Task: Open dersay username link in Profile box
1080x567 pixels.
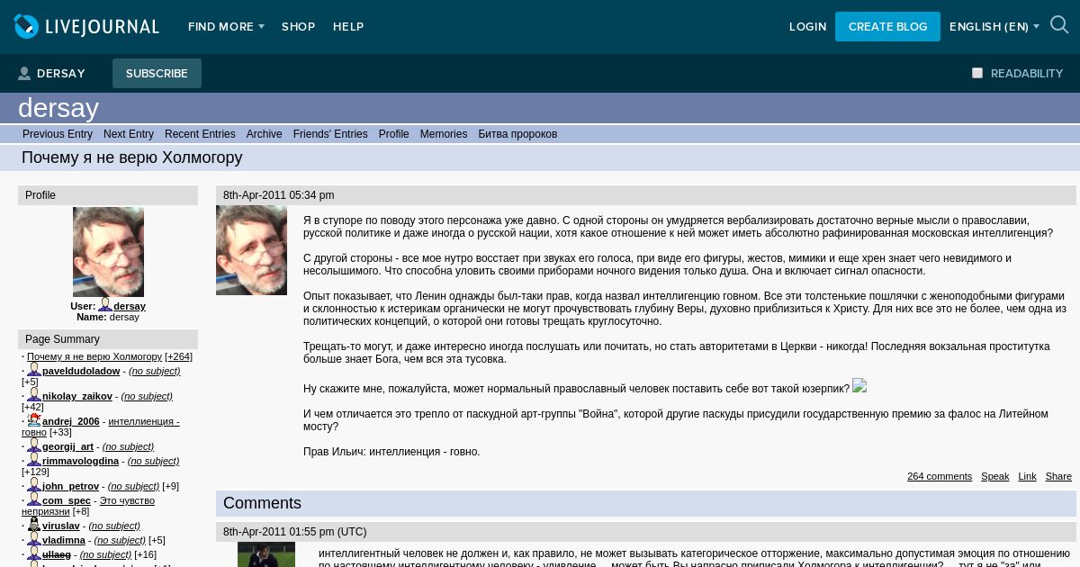Action: tap(130, 306)
